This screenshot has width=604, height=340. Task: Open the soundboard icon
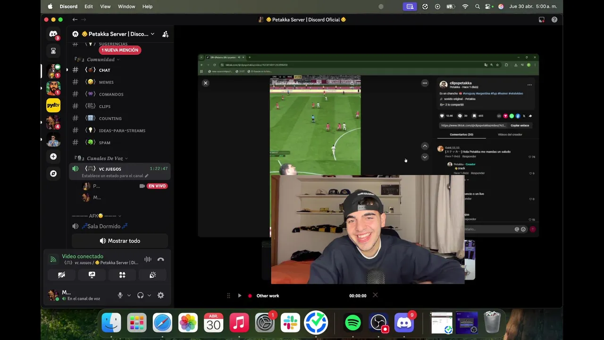(152, 275)
